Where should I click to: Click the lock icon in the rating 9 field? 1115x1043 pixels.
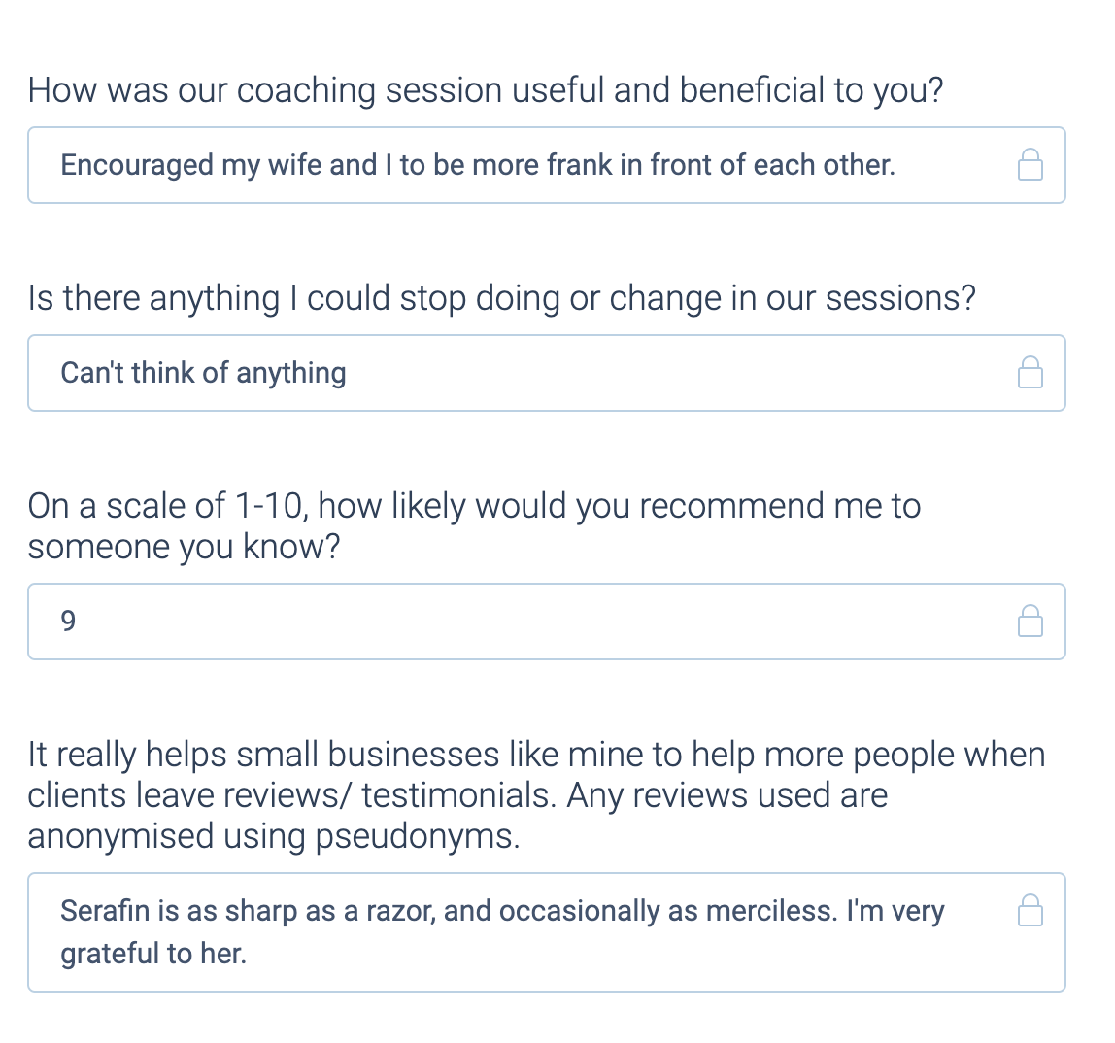point(1030,621)
